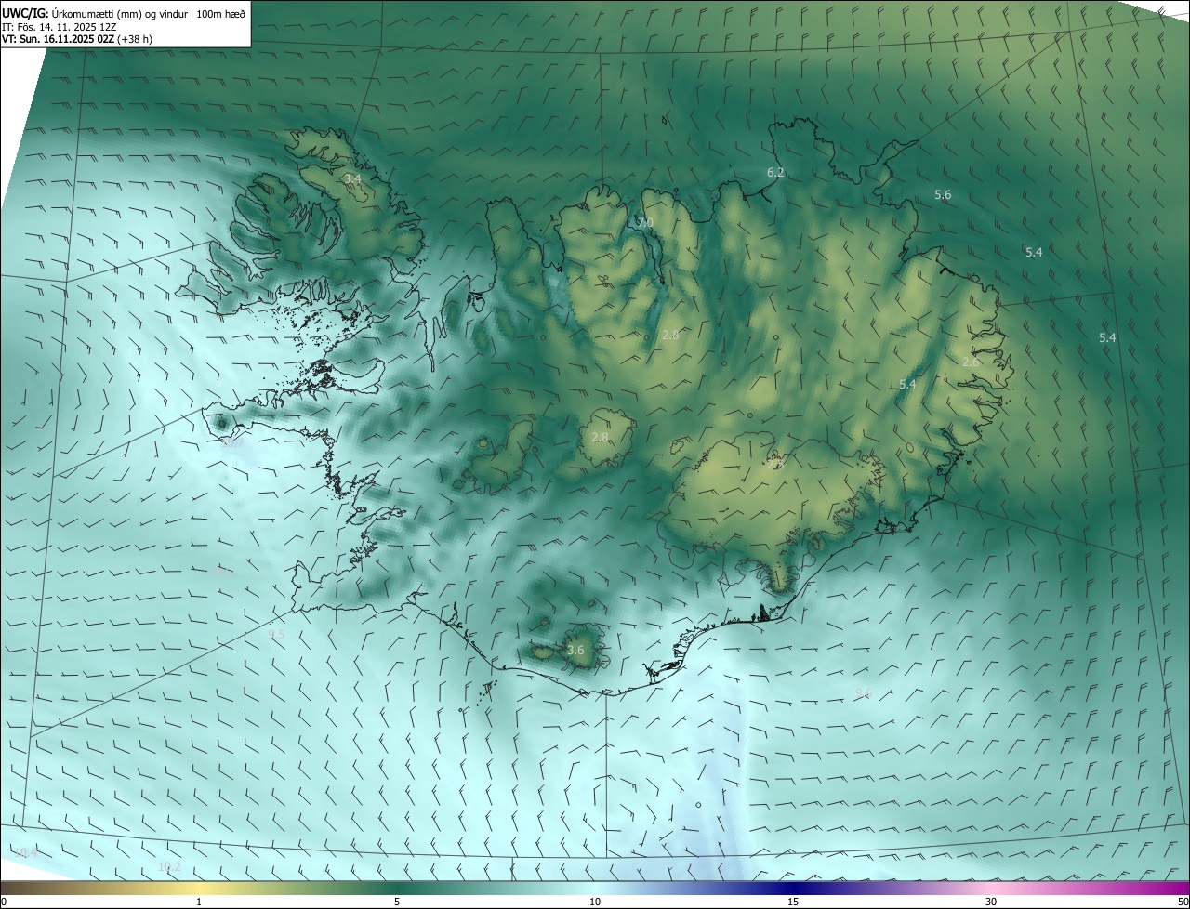The image size is (1190, 909).
Task: Click the pale yellow colorbar segment above 1
Action: click(201, 888)
